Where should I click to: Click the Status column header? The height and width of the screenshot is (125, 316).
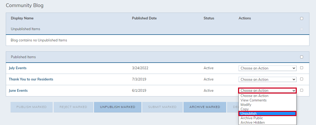point(209,18)
